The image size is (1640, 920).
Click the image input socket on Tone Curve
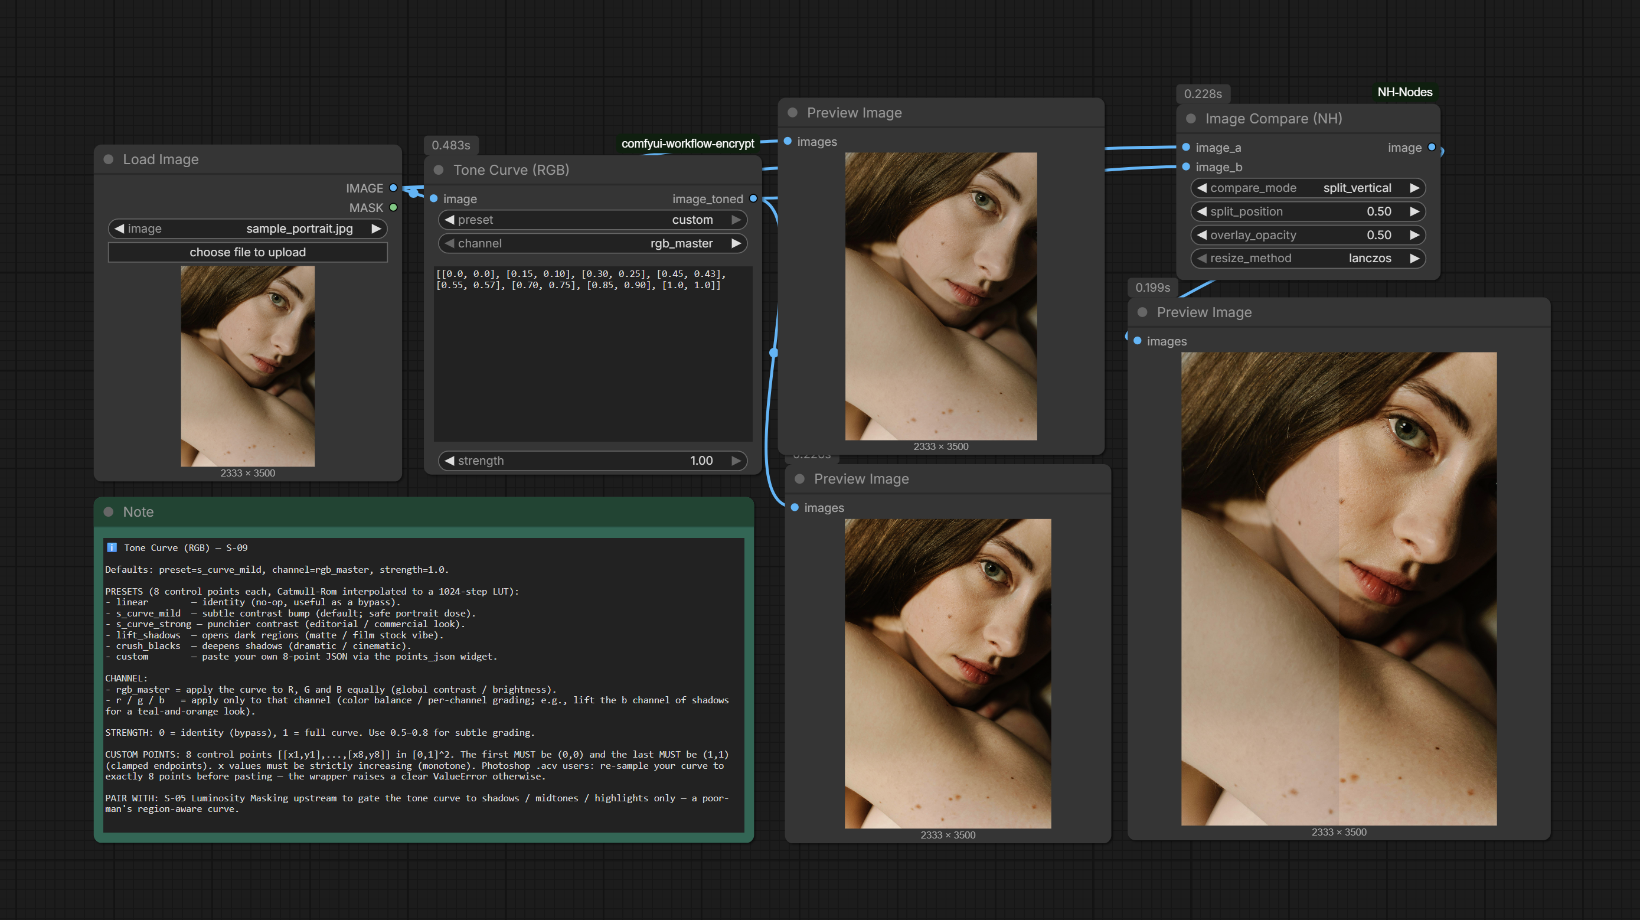click(x=433, y=198)
